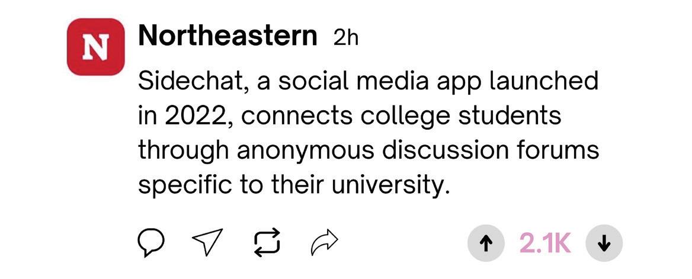Click the 2h timestamp

pyautogui.click(x=346, y=38)
